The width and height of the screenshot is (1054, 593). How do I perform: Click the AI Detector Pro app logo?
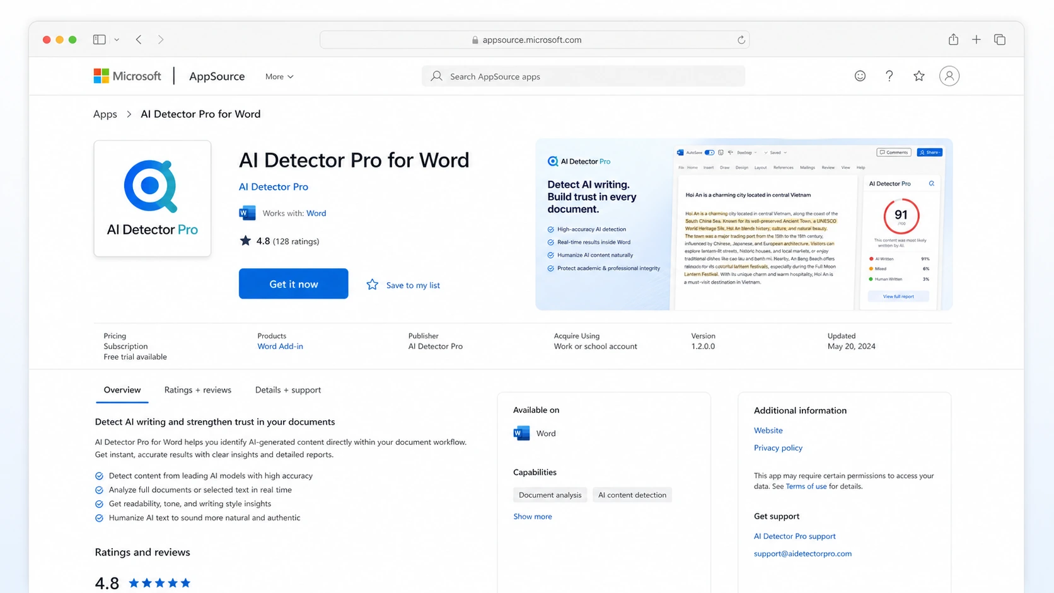pyautogui.click(x=153, y=198)
